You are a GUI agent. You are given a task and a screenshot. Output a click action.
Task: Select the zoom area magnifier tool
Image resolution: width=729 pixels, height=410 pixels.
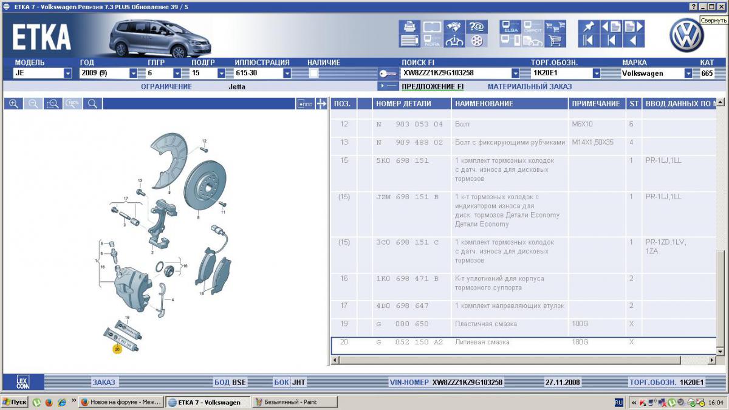click(53, 104)
